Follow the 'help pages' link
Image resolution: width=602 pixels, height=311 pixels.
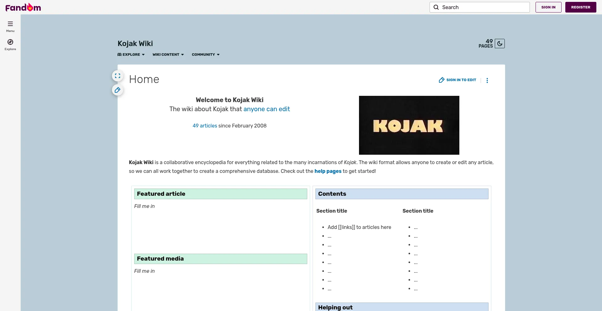328,171
